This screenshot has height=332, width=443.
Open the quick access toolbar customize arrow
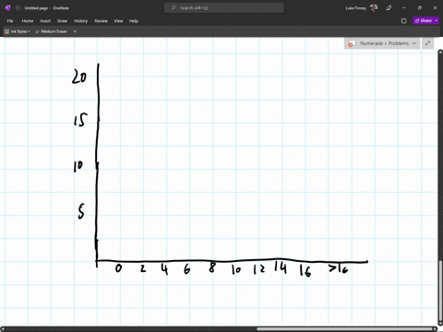pyautogui.click(x=75, y=31)
